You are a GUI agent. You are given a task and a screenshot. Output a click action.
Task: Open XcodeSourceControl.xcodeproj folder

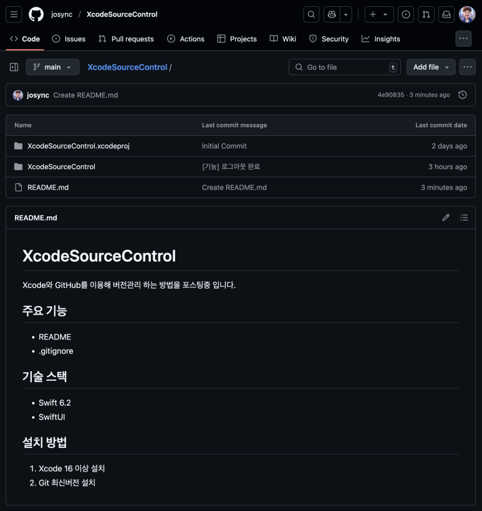[79, 146]
